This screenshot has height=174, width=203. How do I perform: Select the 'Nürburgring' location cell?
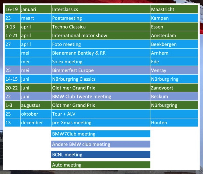(174, 105)
